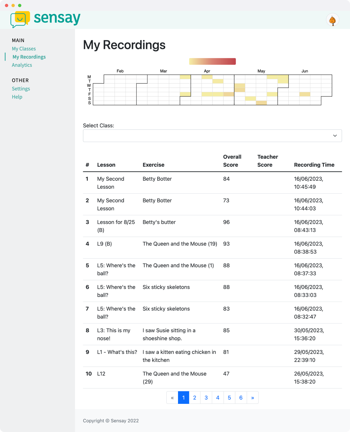Select My Recordings sidebar item
This screenshot has width=350, height=432.
29,57
